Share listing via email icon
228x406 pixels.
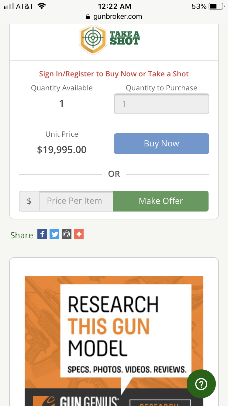click(67, 234)
